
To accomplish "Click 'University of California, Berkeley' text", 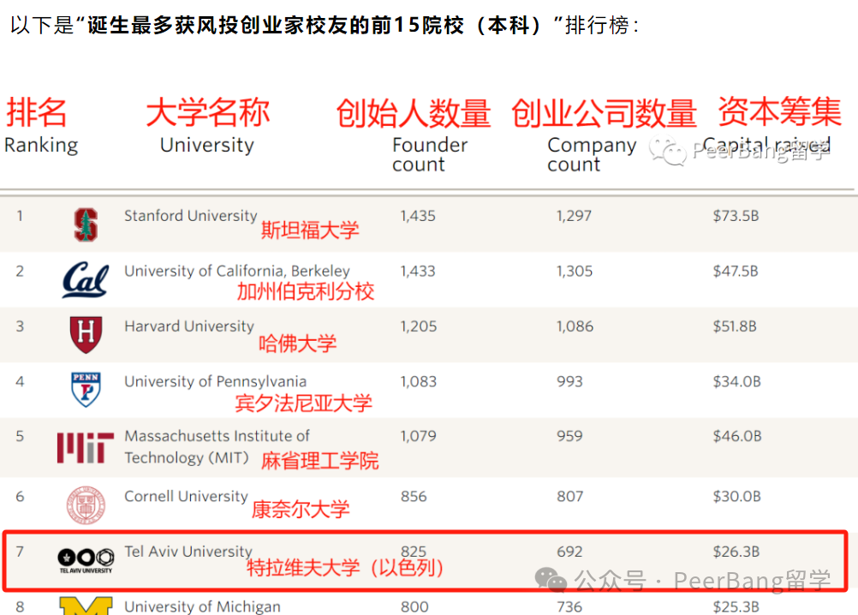I will 237,271.
